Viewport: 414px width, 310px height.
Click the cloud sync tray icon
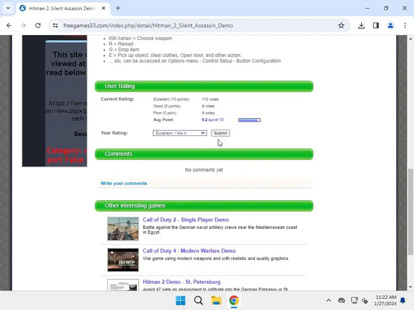tap(342, 300)
